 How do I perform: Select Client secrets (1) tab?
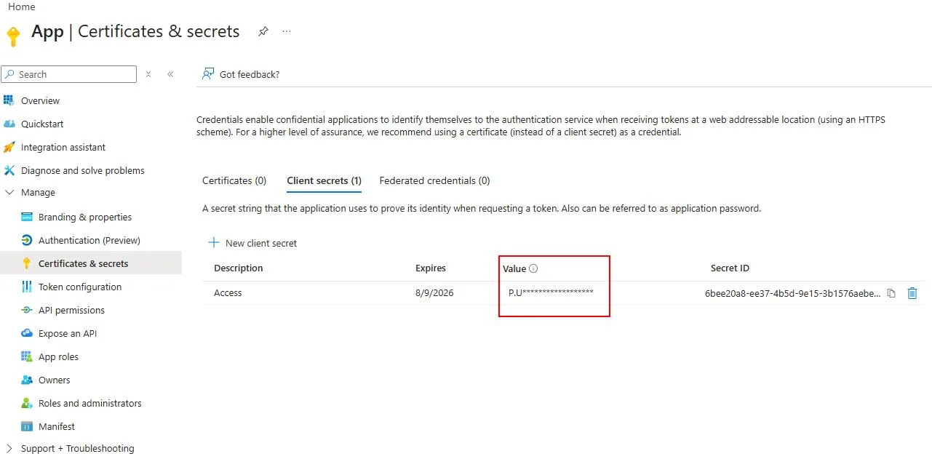coord(324,180)
